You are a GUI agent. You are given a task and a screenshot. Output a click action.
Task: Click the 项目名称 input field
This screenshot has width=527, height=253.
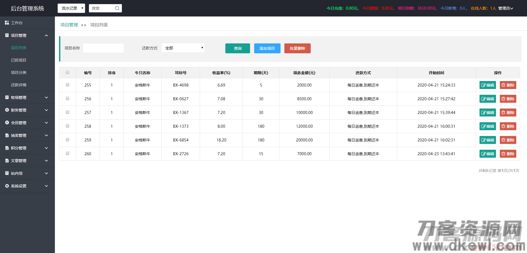tap(103, 48)
